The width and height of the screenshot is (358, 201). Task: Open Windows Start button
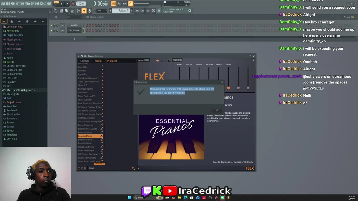click(x=129, y=198)
